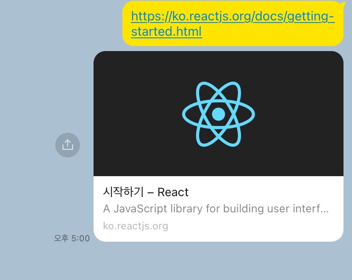Open the '시작하기 – React' preview title

coord(146,192)
